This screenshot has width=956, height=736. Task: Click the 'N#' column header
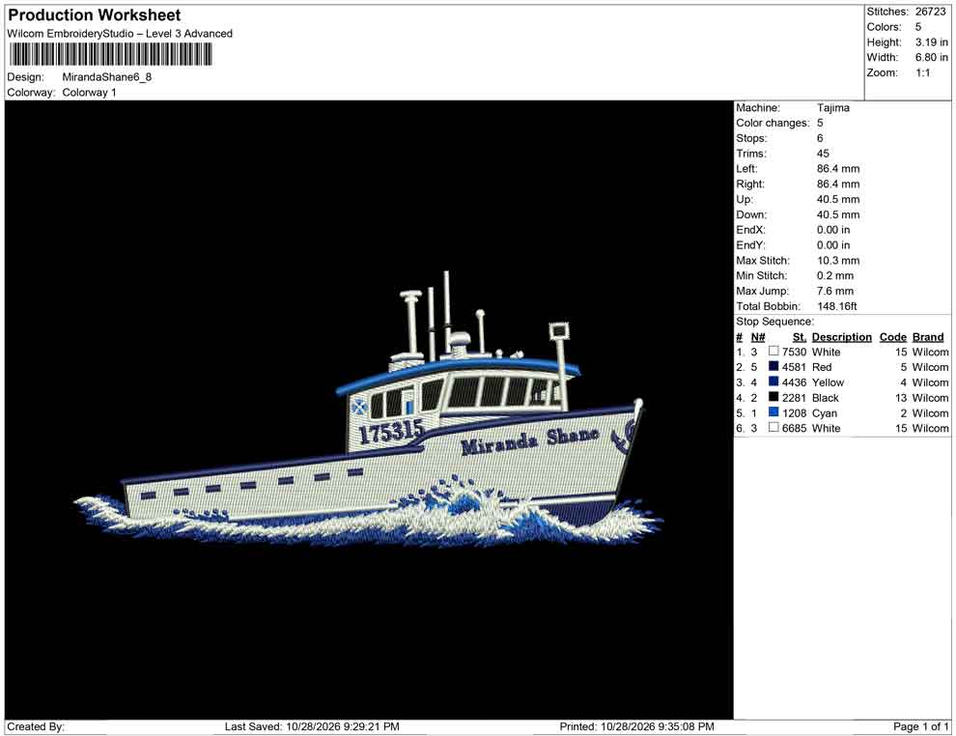pyautogui.click(x=758, y=337)
